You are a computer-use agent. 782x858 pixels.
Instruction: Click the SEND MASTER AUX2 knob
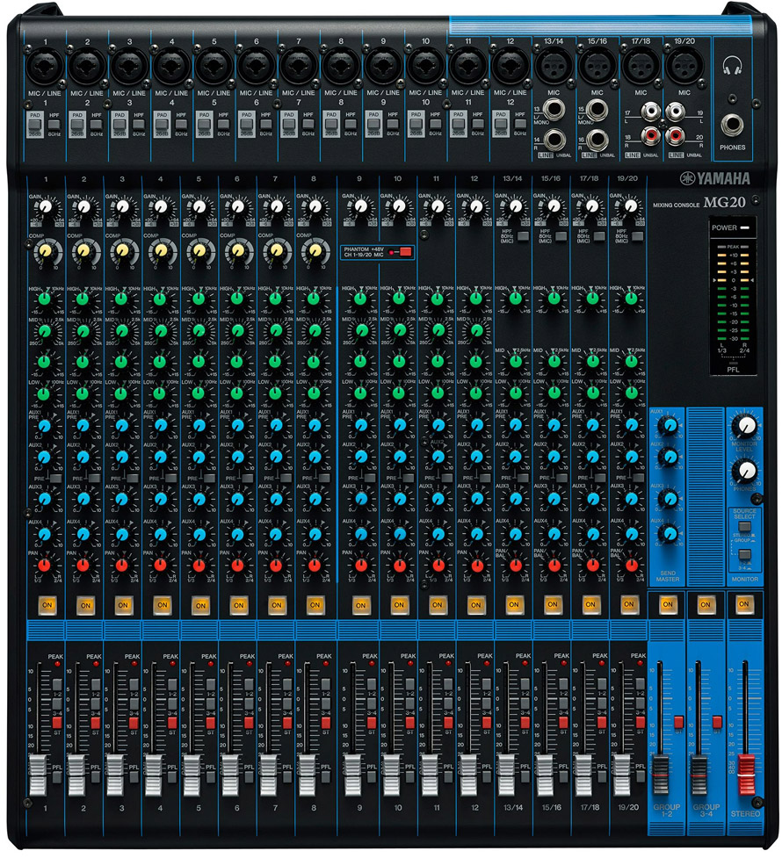pyautogui.click(x=668, y=457)
